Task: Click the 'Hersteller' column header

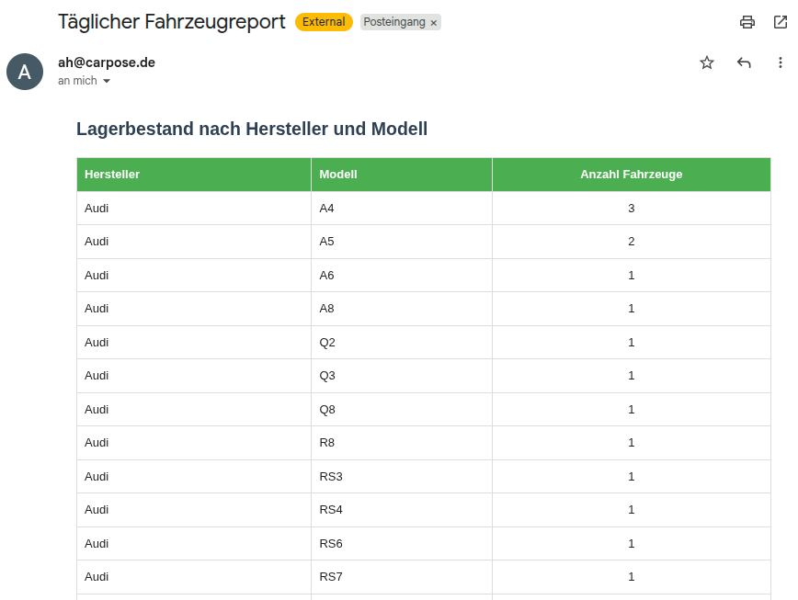Action: click(112, 175)
